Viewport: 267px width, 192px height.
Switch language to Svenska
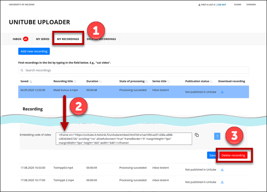click(251, 4)
